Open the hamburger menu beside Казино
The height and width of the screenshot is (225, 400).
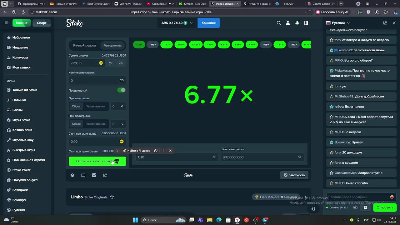6,23
